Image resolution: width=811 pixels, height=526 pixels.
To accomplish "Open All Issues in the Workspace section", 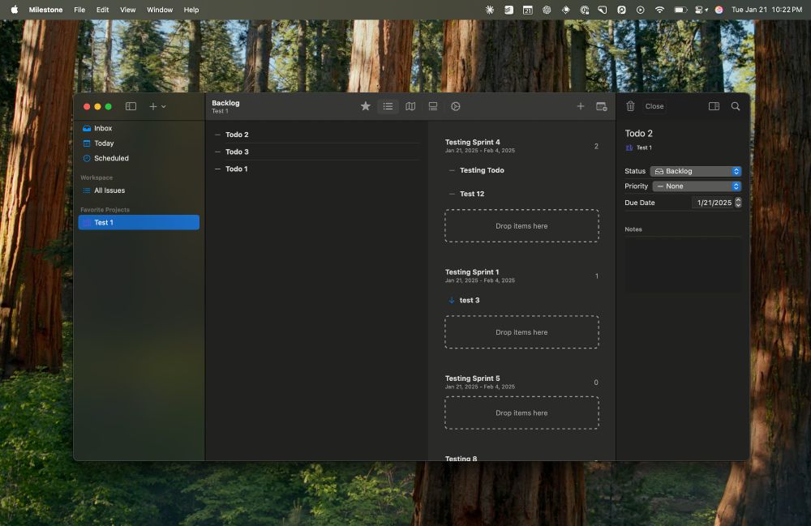I will point(139,190).
